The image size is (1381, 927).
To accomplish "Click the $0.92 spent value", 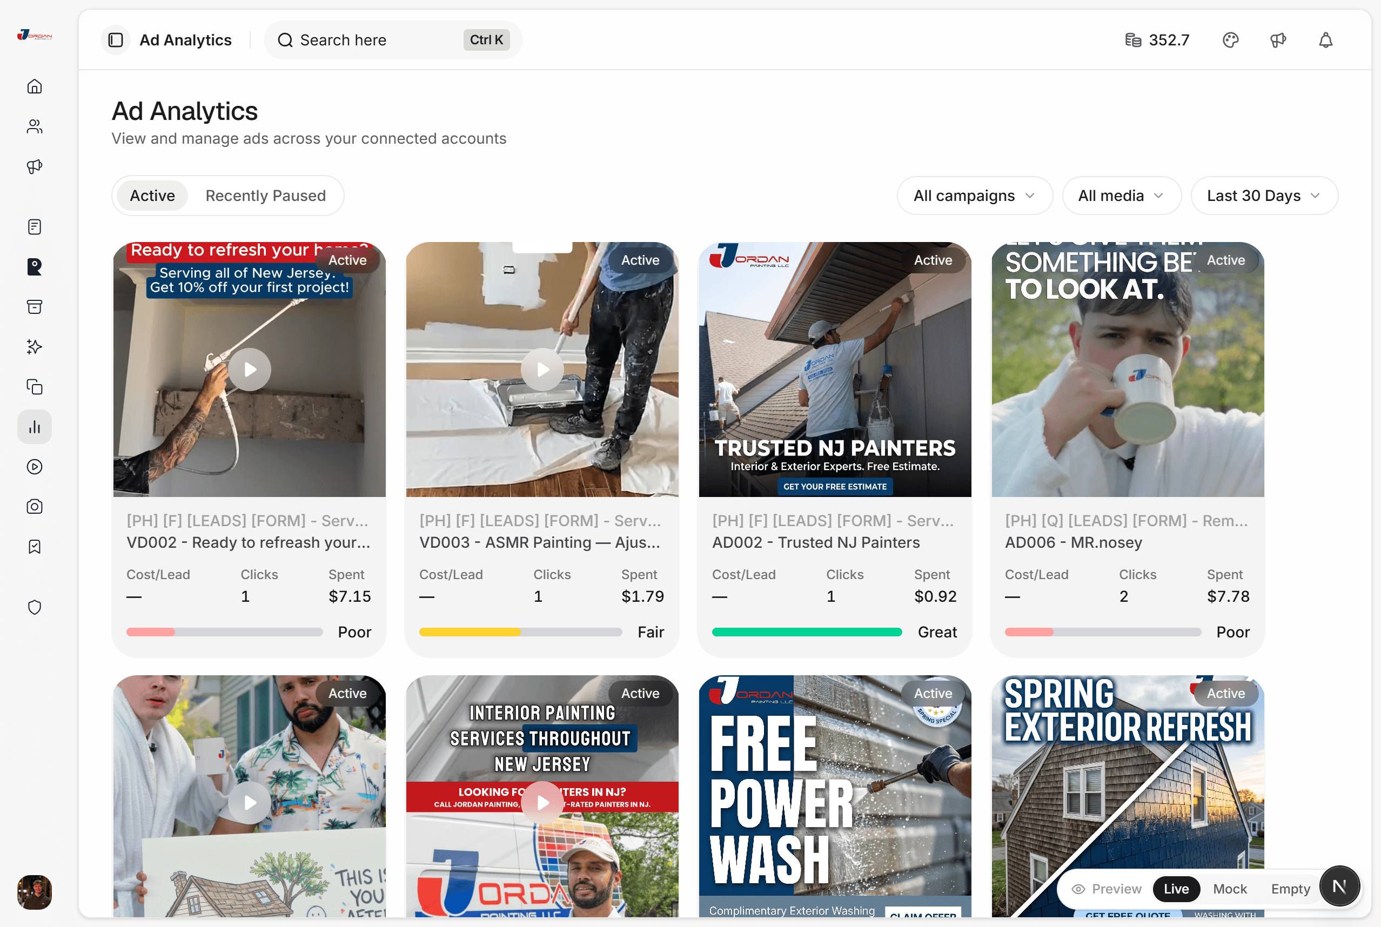I will point(935,596).
